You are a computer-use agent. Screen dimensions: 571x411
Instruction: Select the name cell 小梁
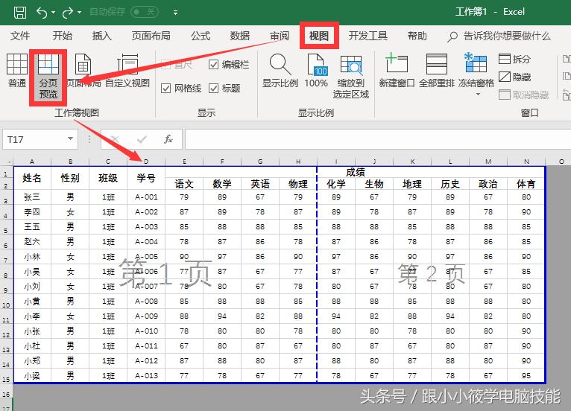click(32, 375)
